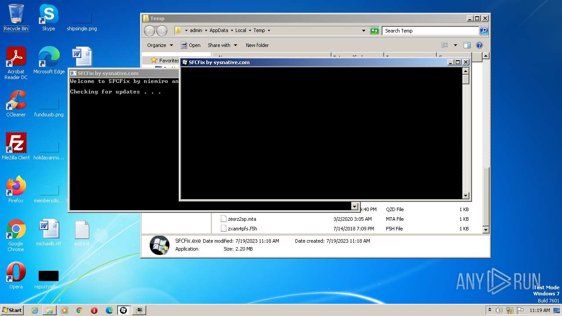Screen dimensions: 562x316
Task: Go back in Temp Explorer window
Action: point(149,31)
